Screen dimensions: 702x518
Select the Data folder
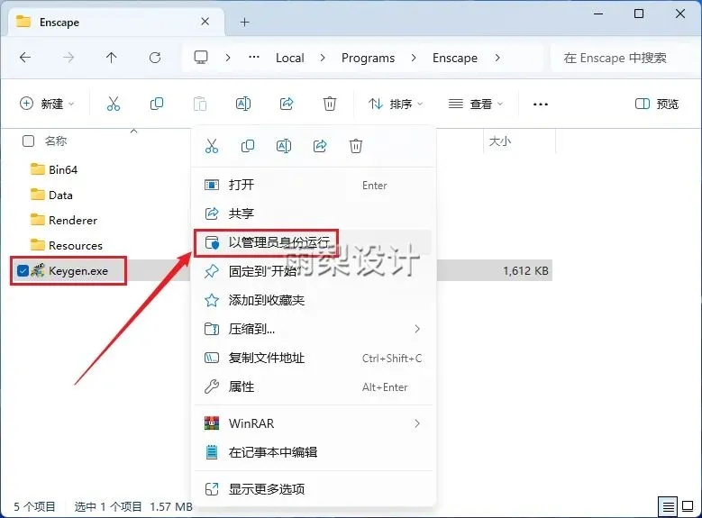pyautogui.click(x=51, y=195)
